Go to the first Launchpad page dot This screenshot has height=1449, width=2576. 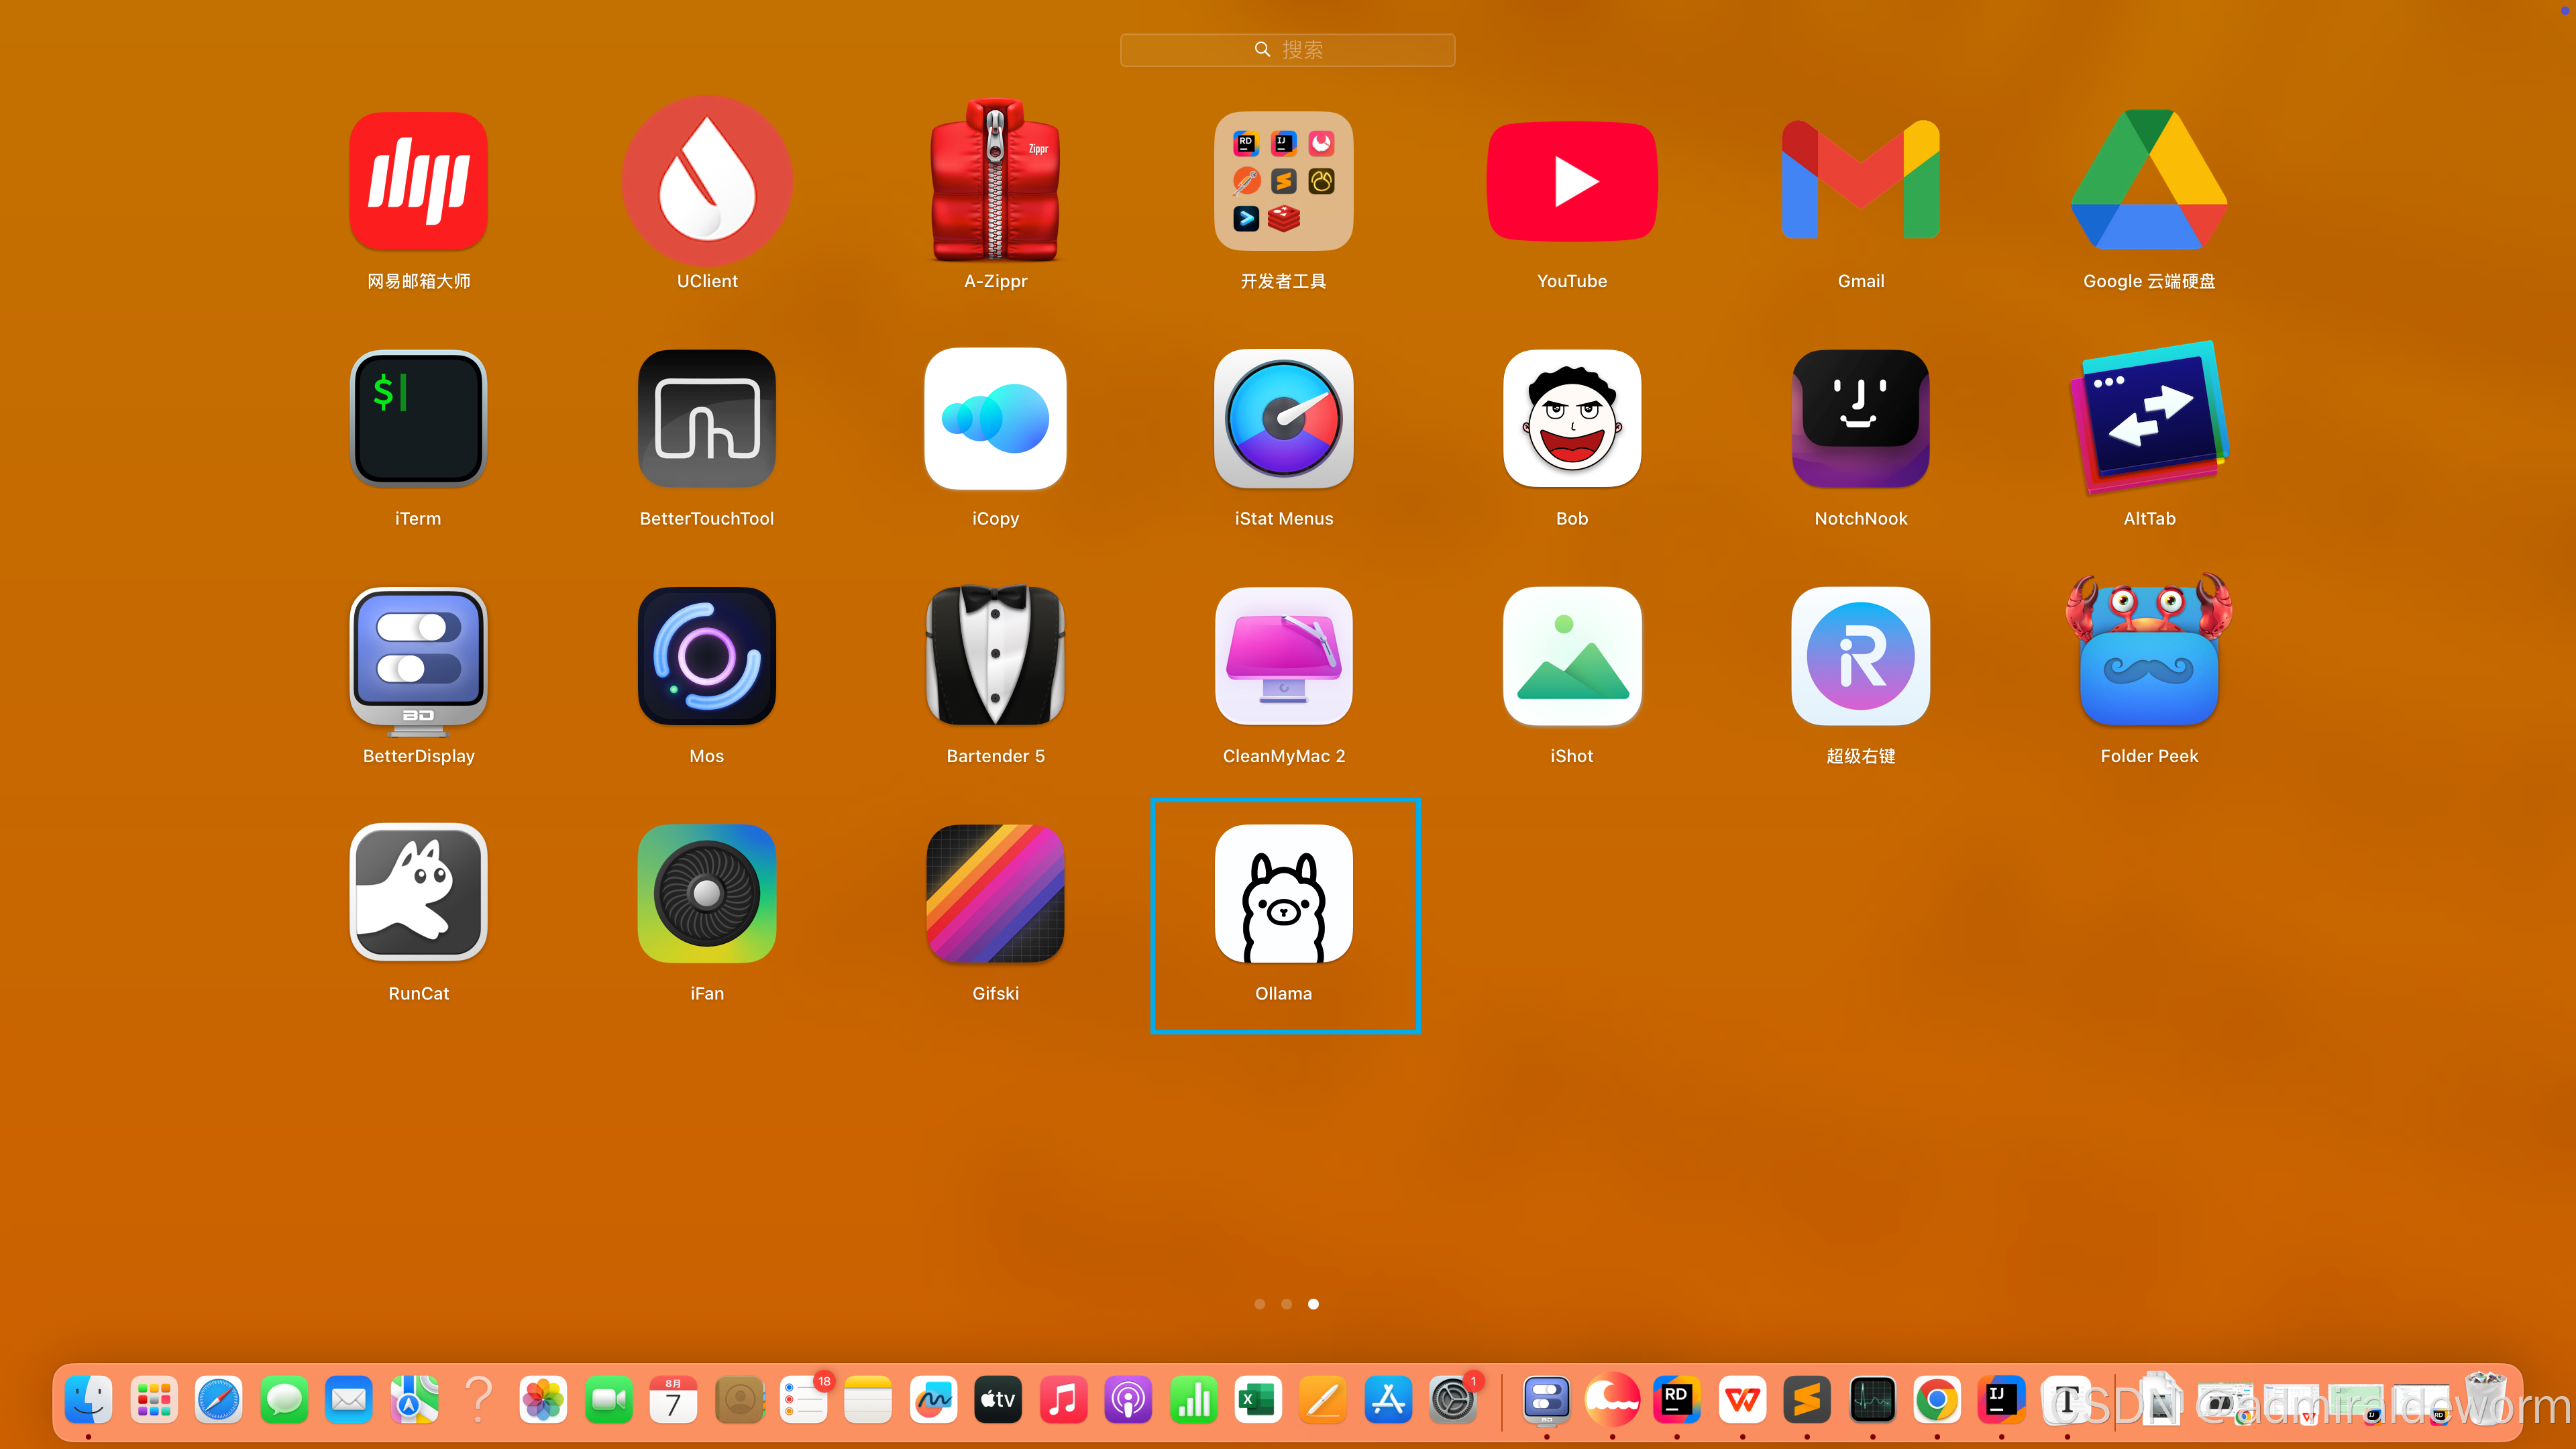point(1259,1304)
